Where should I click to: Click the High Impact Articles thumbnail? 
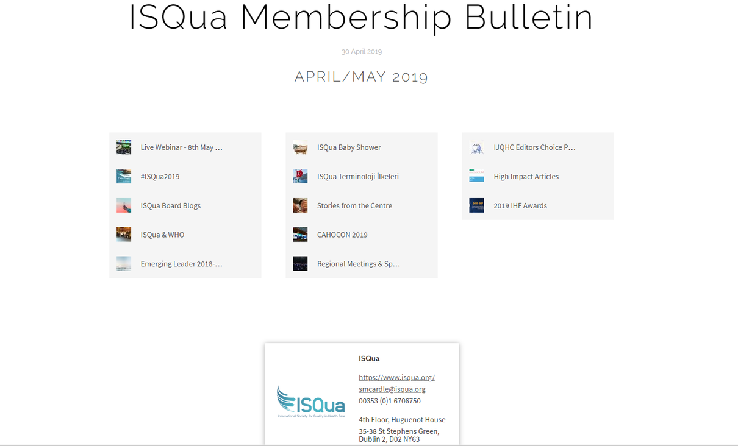(x=476, y=176)
